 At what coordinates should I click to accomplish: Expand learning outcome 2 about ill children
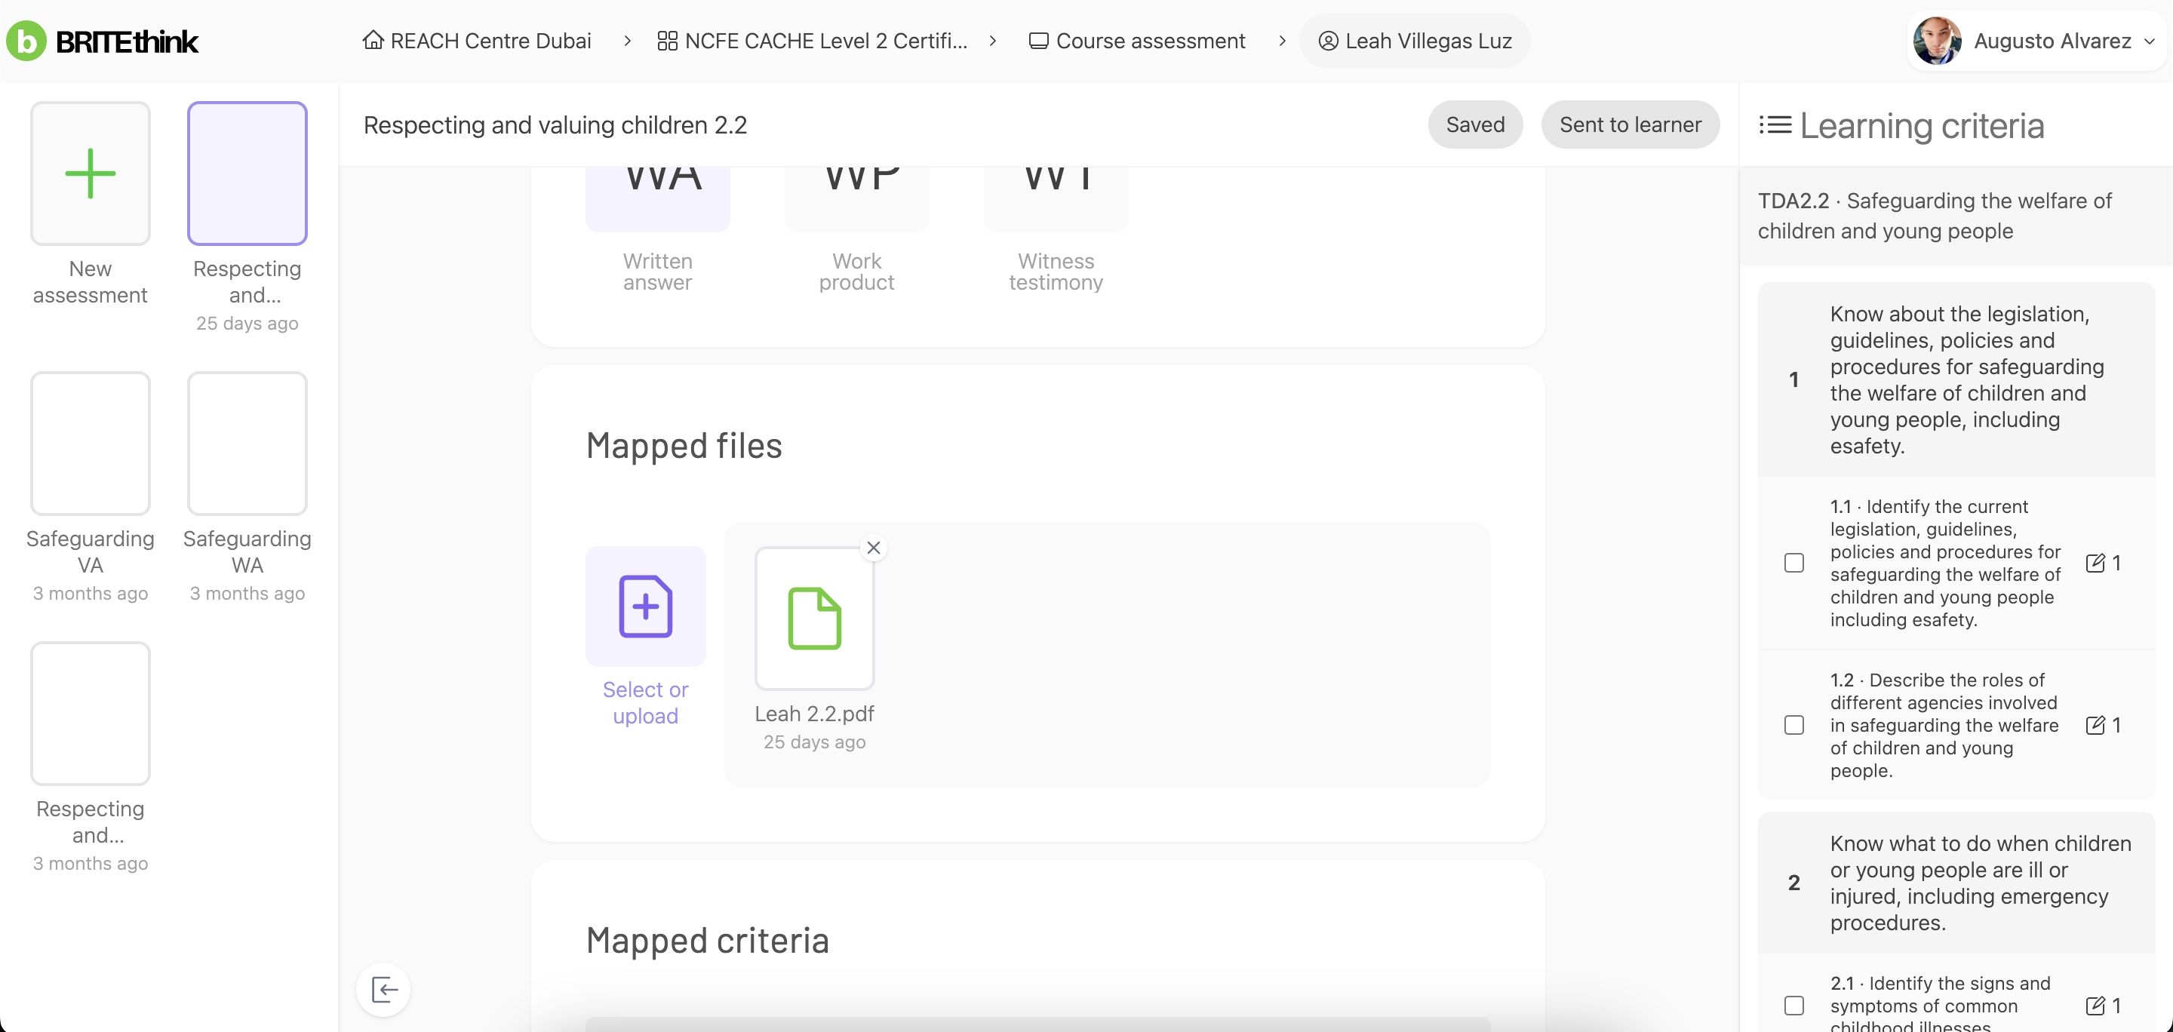point(1956,883)
